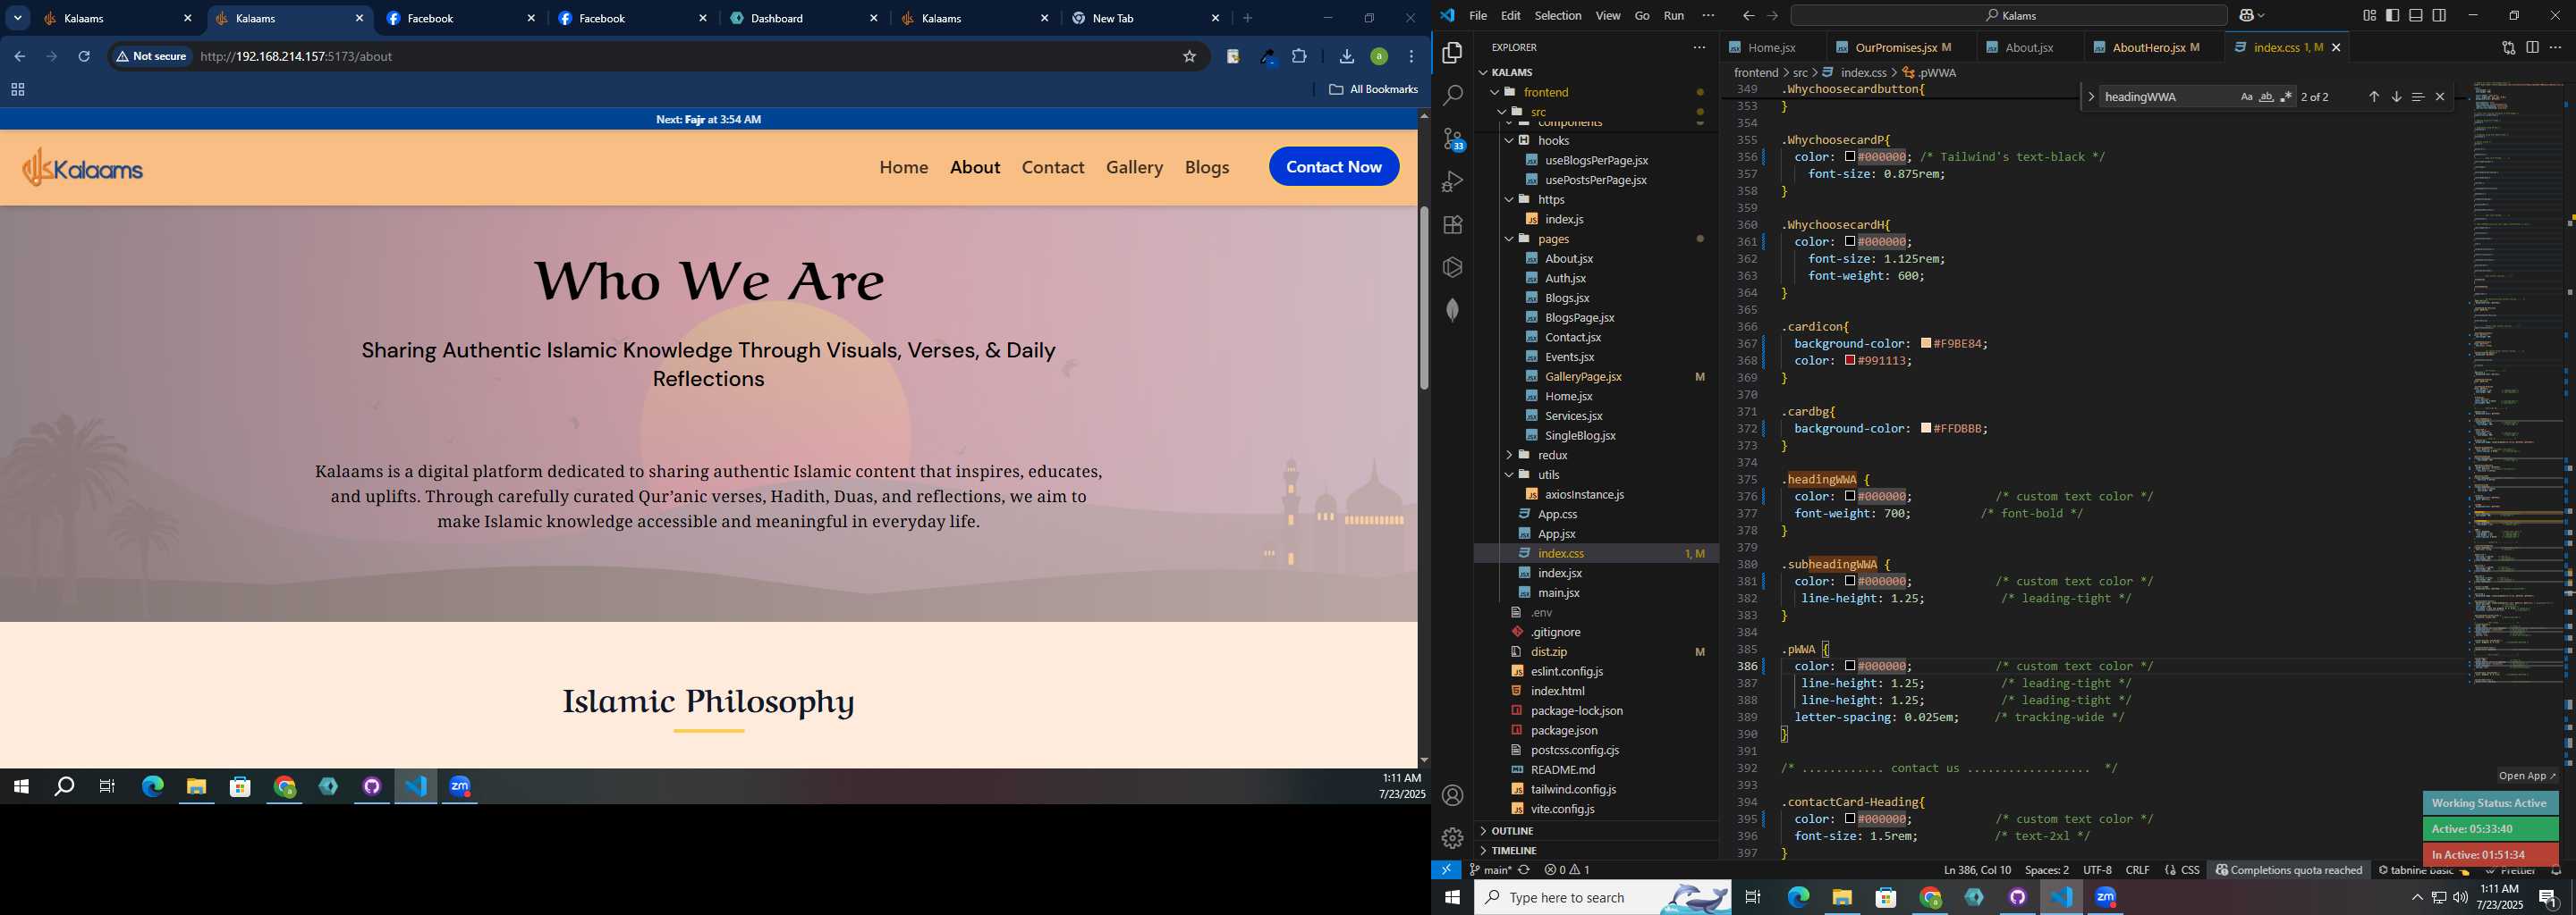Go to previous match in VS Code find widget
This screenshot has width=2576, height=915.
coord(2373,97)
